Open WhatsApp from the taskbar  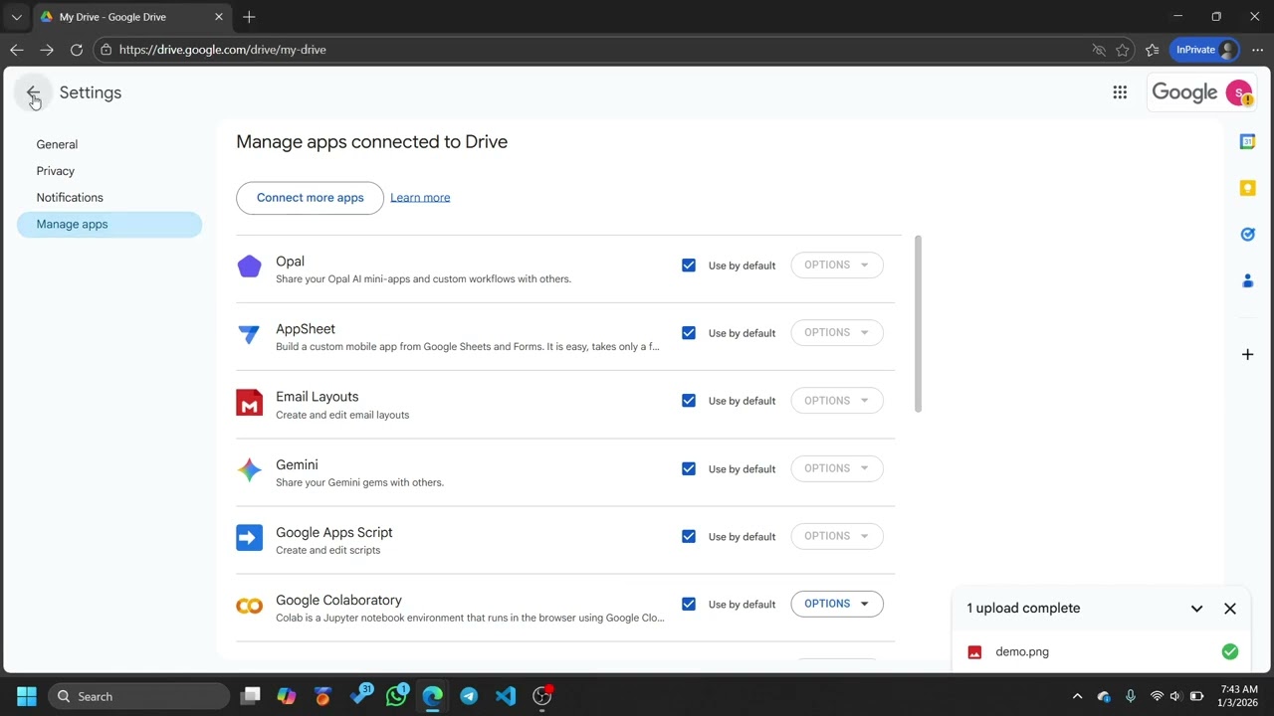[x=396, y=696]
